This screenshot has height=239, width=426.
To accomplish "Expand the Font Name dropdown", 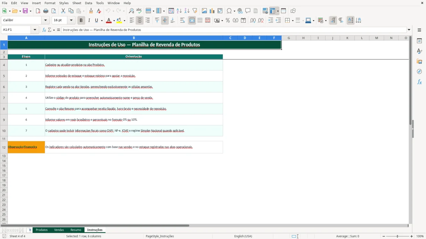I will [x=45, y=21].
